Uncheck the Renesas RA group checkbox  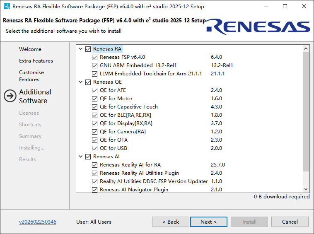88,49
